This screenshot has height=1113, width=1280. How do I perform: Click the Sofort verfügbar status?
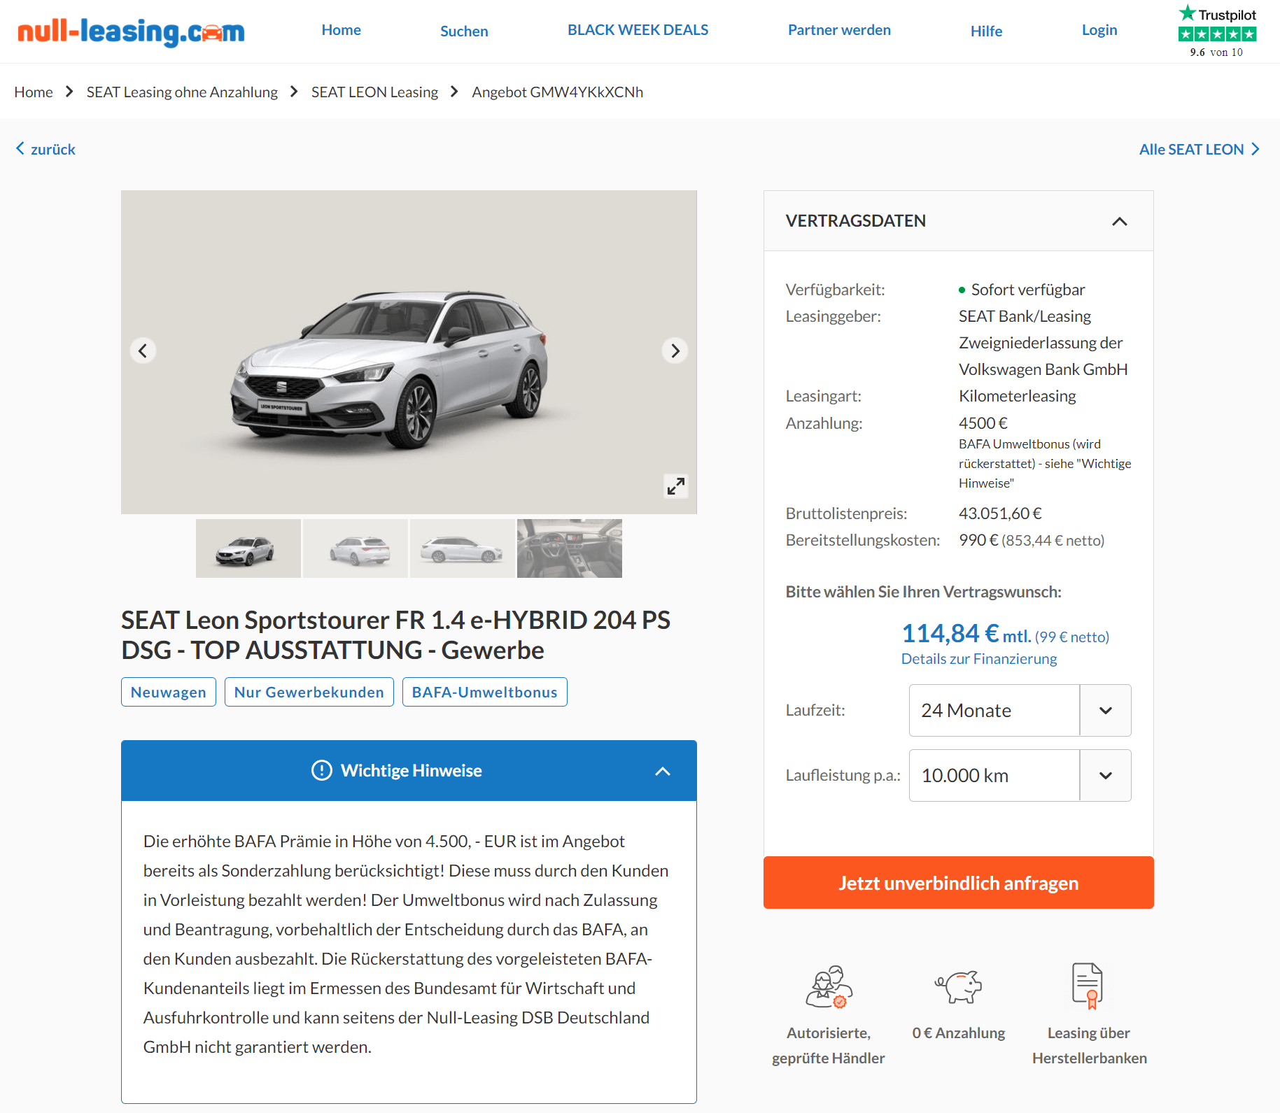pyautogui.click(x=1028, y=290)
